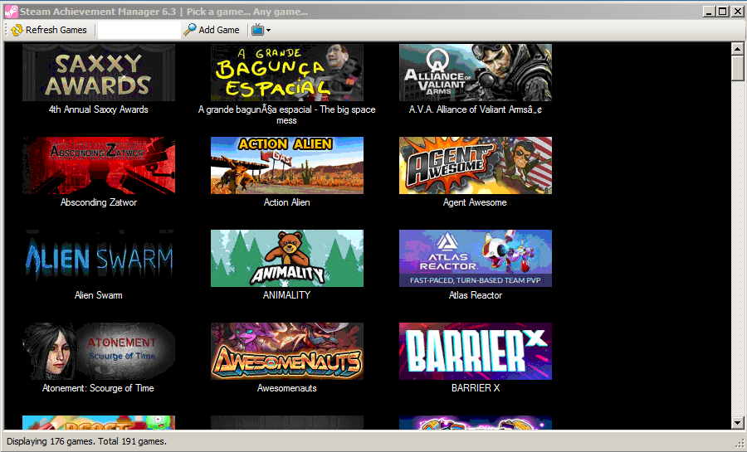Click the Refresh Games icon
The height and width of the screenshot is (452, 747).
pos(17,30)
